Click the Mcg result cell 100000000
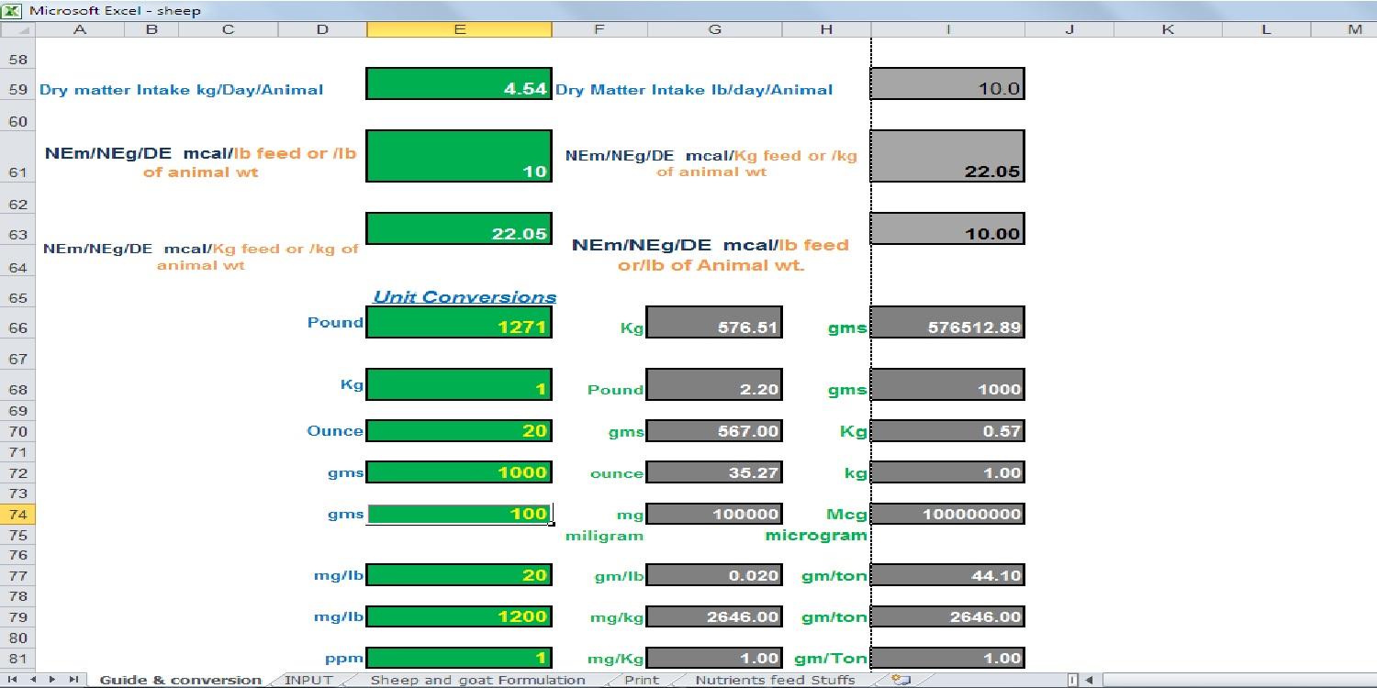This screenshot has height=688, width=1377. 947,514
